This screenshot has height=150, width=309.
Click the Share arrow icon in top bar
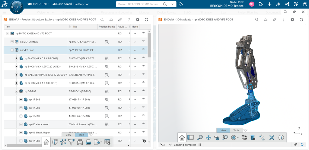click(x=278, y=4)
